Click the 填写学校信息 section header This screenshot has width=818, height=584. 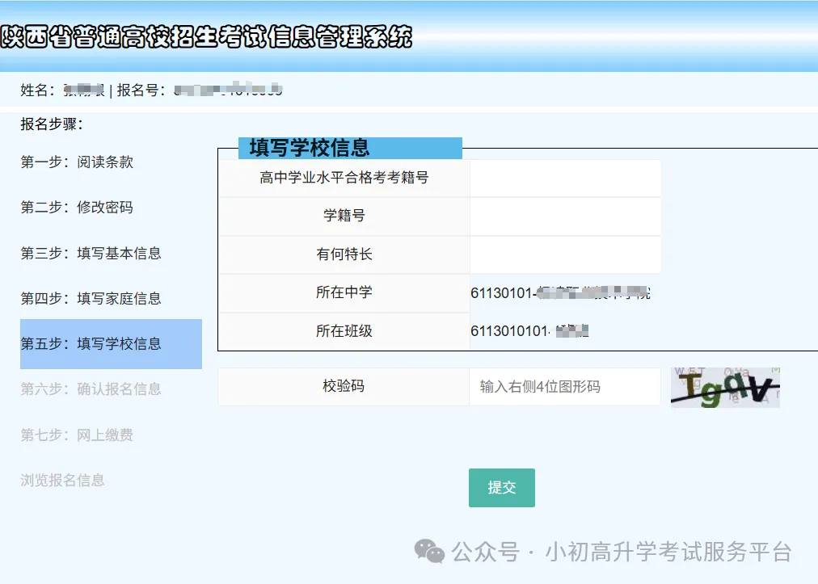tap(350, 148)
